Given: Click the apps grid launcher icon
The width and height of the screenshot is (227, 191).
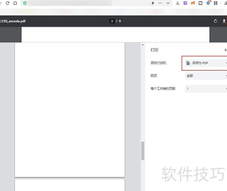Looking at the screenshot, I should point(216,3).
